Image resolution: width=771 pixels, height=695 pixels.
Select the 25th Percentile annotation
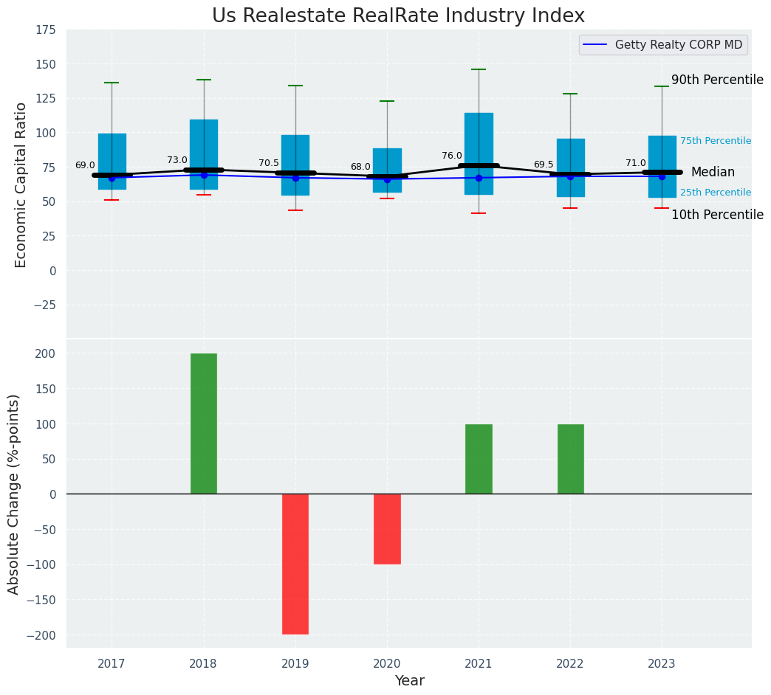pos(715,193)
